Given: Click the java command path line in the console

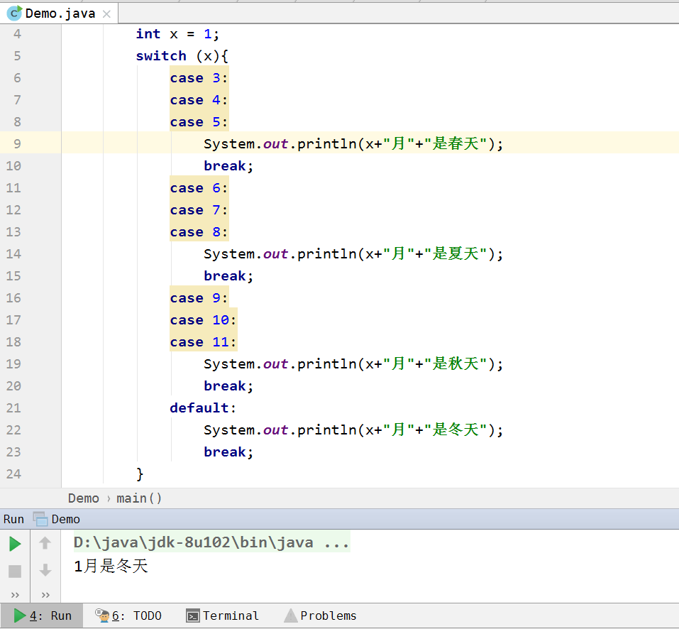Looking at the screenshot, I should pyautogui.click(x=211, y=542).
